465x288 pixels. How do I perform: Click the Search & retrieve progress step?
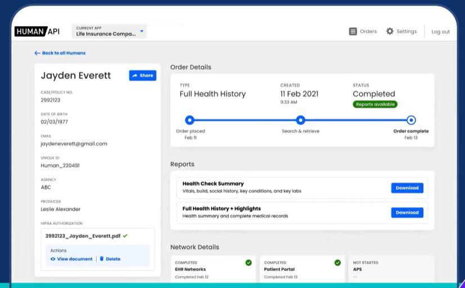301,120
